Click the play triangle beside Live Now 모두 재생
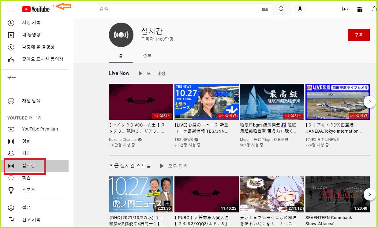Screen dimensions: 378x228 [x=140, y=73]
